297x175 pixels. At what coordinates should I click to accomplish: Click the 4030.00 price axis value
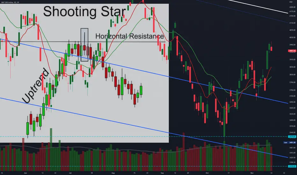[x=292, y=38]
